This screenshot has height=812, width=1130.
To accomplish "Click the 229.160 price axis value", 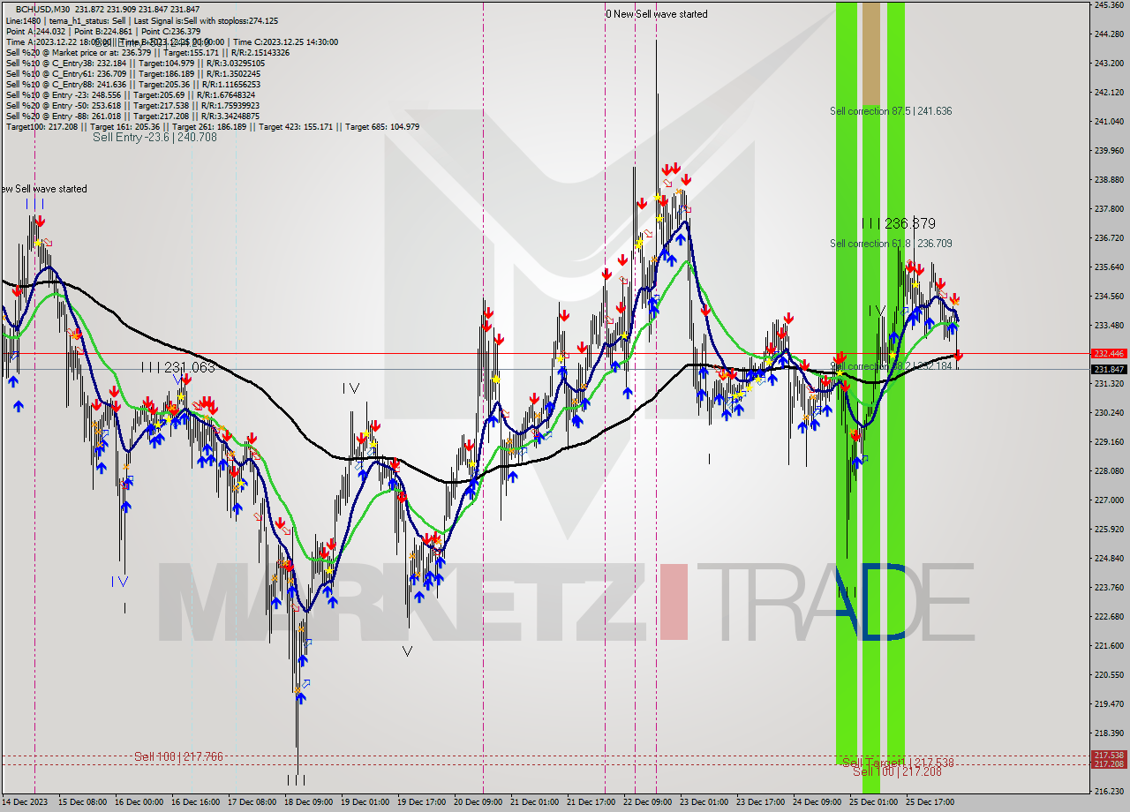I will tap(1109, 442).
